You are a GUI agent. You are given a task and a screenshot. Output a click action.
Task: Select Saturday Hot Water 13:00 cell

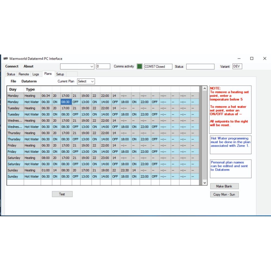point(86,164)
